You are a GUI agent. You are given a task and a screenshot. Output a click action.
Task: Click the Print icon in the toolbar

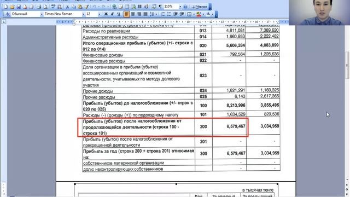coord(39,7)
